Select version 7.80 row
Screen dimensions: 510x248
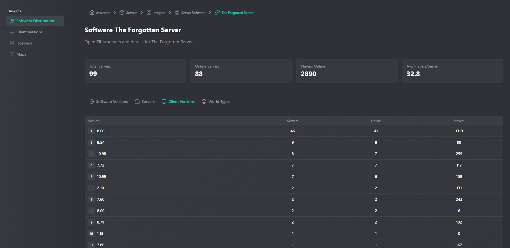(294, 244)
